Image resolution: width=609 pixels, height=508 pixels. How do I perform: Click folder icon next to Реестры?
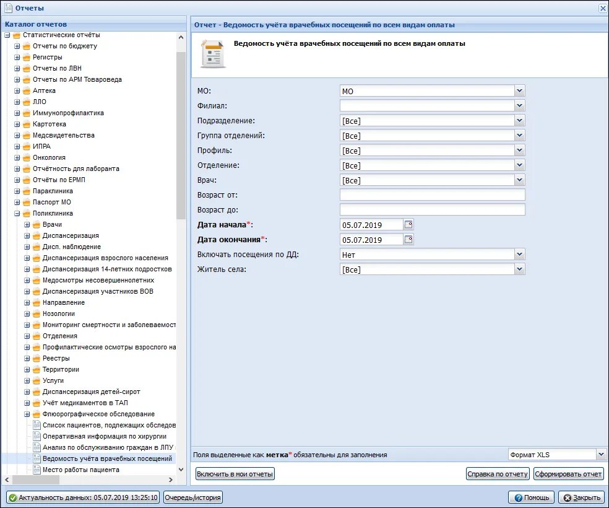(37, 358)
